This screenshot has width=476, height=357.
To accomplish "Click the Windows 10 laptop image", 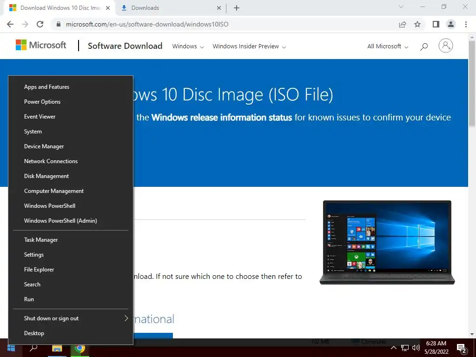I will click(x=387, y=242).
